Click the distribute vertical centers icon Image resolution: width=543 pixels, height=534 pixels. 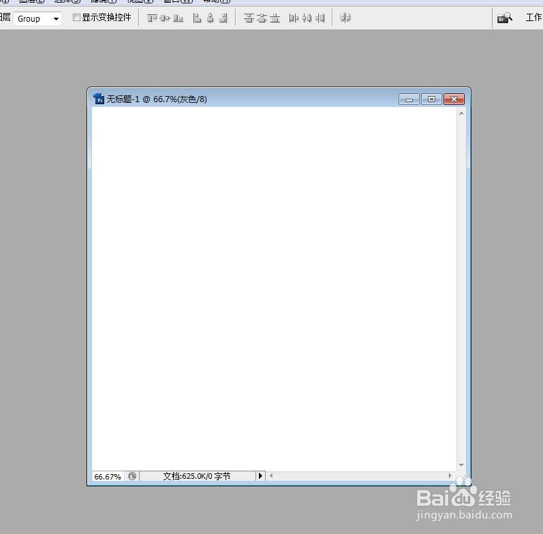(262, 18)
